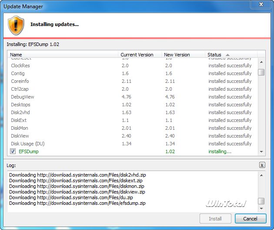Click the Cancel button

251,219
